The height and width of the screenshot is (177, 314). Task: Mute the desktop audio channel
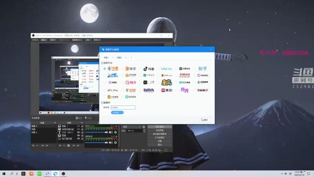click(111, 142)
